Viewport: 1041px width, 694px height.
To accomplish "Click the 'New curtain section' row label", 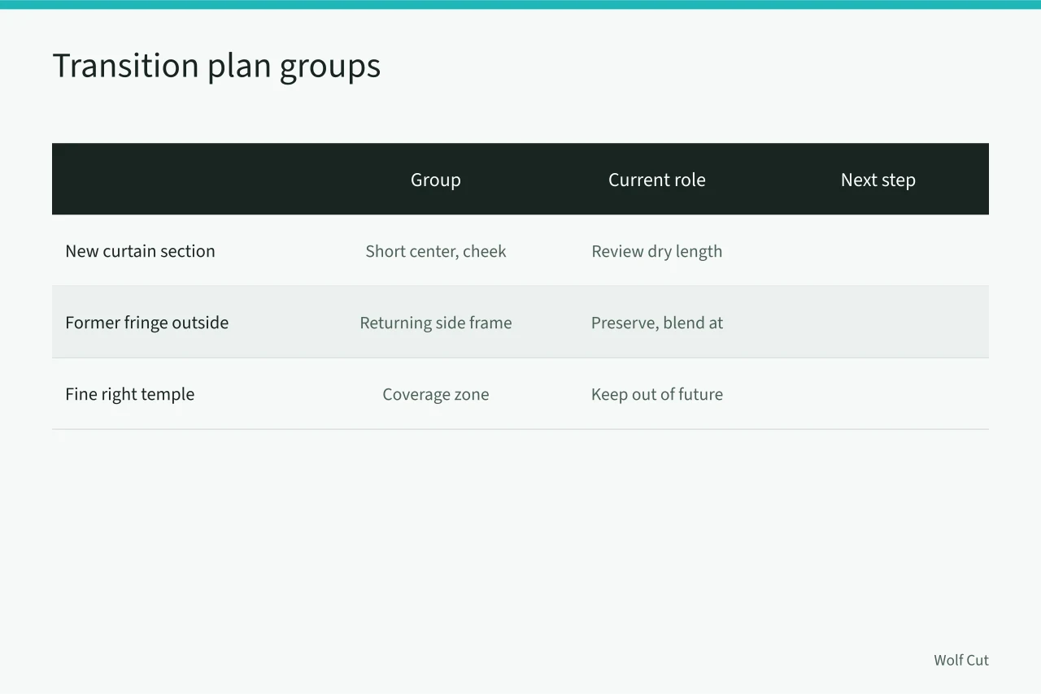I will pos(140,251).
